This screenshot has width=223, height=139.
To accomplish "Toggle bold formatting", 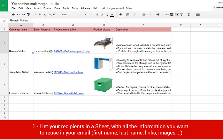I will click(x=97, y=15).
